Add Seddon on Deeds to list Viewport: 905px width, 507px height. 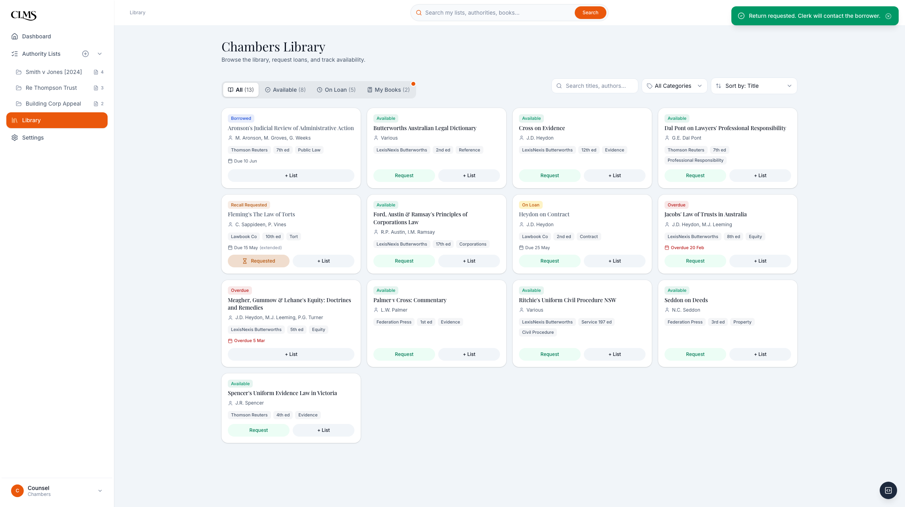pos(760,354)
